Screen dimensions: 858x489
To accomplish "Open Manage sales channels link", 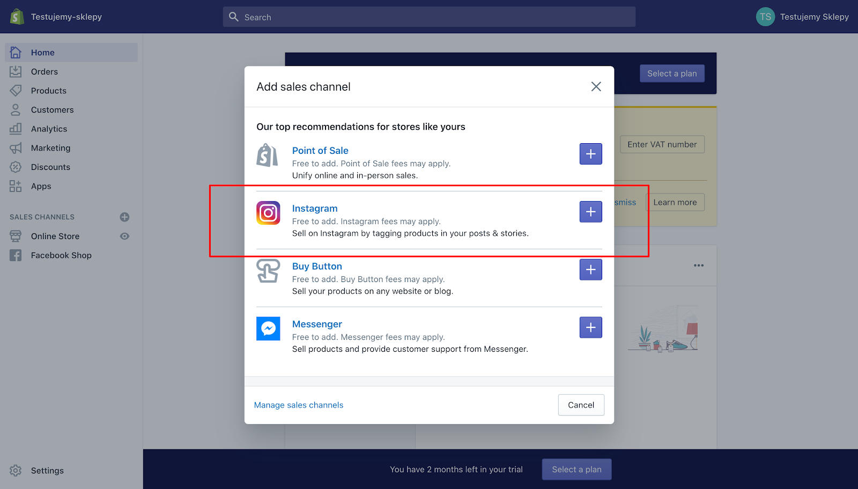I will pos(299,405).
